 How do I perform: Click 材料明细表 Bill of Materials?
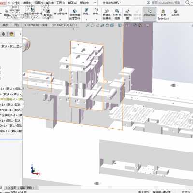click(x=117, y=14)
